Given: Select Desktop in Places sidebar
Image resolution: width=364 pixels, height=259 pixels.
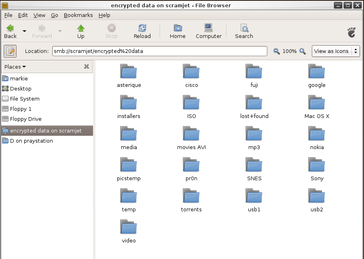Looking at the screenshot, I should pyautogui.click(x=47, y=88).
